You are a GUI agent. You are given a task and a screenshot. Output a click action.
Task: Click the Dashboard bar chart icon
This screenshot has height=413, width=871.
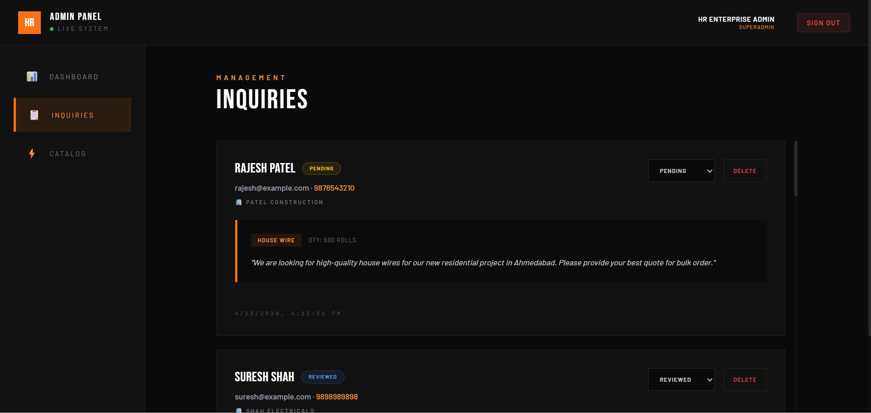tap(32, 77)
